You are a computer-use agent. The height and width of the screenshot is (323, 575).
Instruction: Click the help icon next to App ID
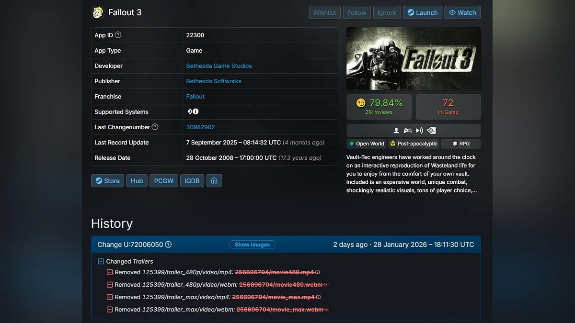point(118,35)
